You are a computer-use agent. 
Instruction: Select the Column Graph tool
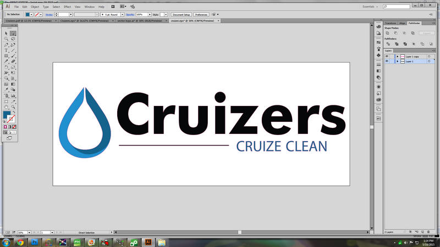13,96
